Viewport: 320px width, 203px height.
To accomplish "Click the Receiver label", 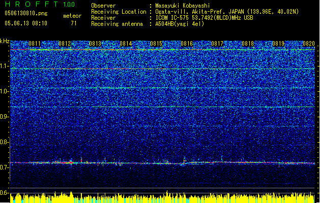I will click(x=103, y=18).
